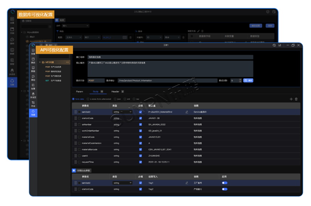Click the request URL field /mes/product/Product_Information
This screenshot has width=311, height=206.
click(x=166, y=81)
